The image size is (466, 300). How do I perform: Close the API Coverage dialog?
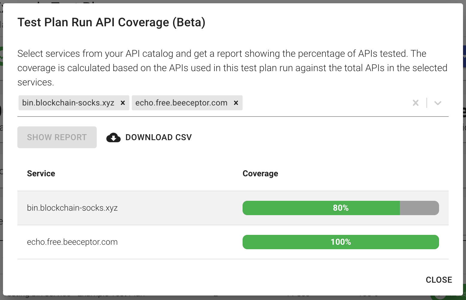click(439, 280)
